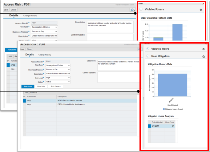Open Business Process dropdown in front window
Viewport: 210px width, 152px height.
click(x=58, y=70)
